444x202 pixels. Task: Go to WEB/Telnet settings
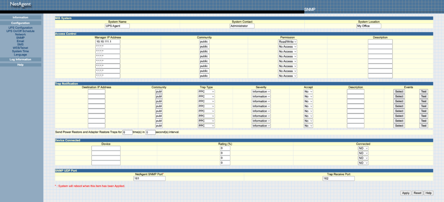click(20, 48)
